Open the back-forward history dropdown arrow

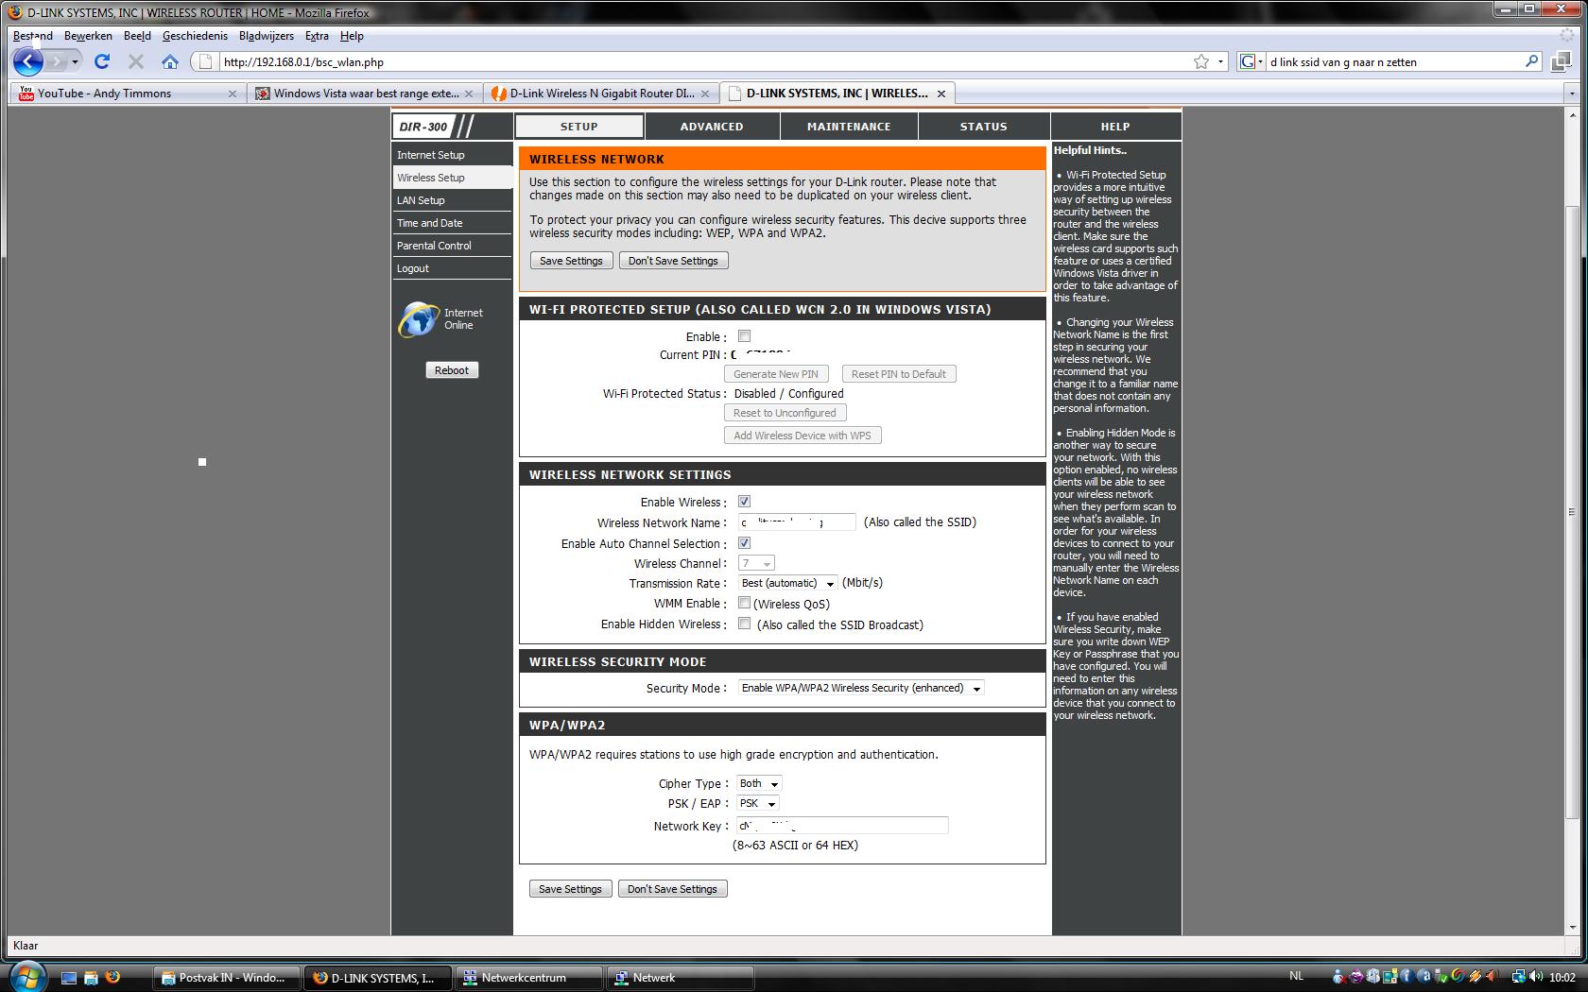pos(75,62)
